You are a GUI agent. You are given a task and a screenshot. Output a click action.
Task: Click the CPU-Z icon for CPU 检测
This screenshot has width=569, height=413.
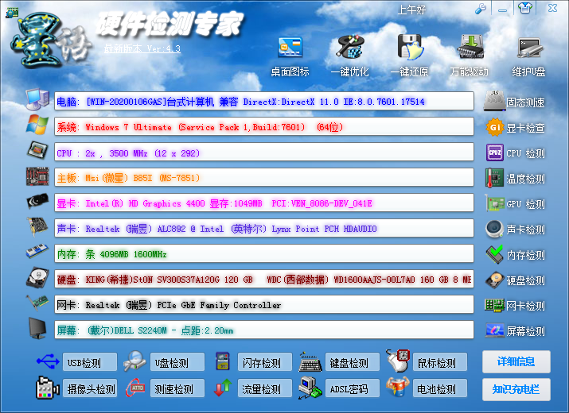click(495, 152)
